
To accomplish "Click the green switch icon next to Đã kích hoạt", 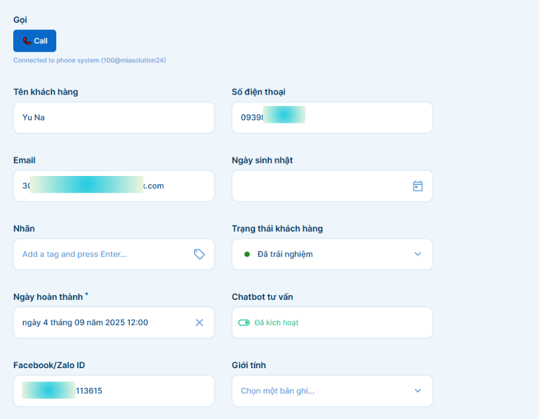I will [x=244, y=322].
